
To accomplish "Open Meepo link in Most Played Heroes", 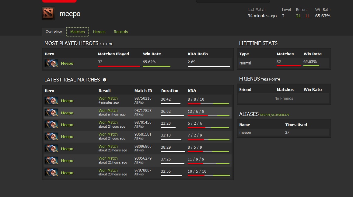I will [67, 64].
